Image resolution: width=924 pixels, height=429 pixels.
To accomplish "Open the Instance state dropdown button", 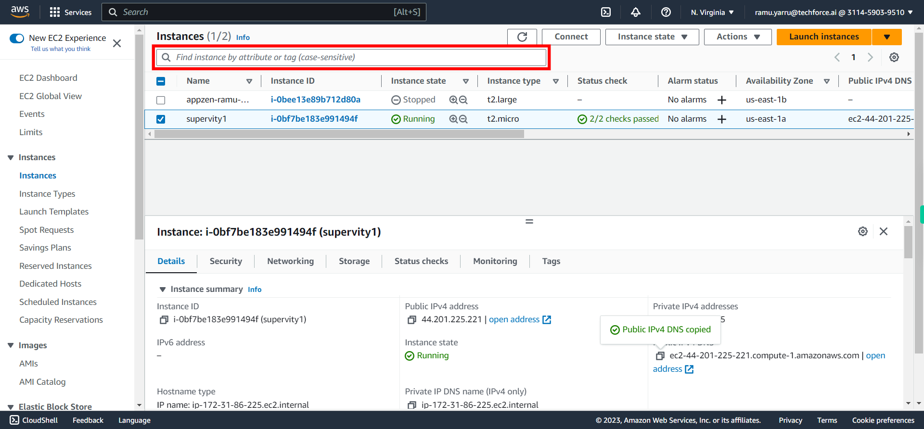I will pos(652,37).
